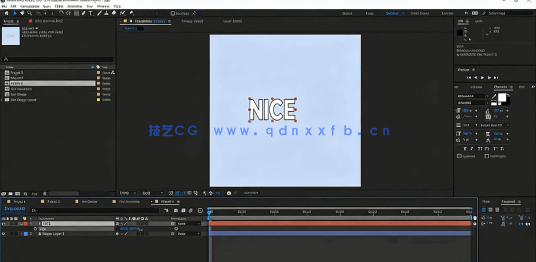Switch to the Character panel tab

[499, 87]
